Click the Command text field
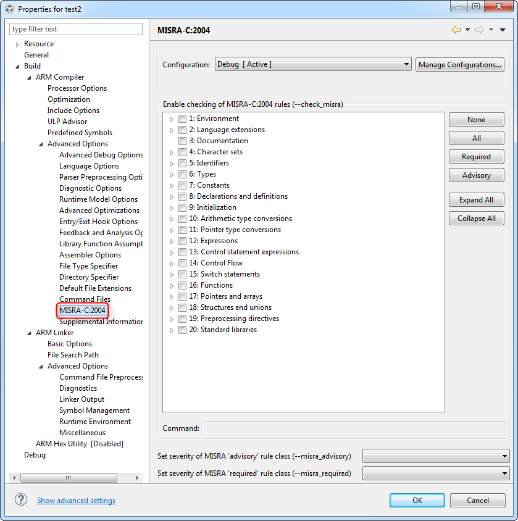518x521 pixels. pyautogui.click(x=354, y=428)
